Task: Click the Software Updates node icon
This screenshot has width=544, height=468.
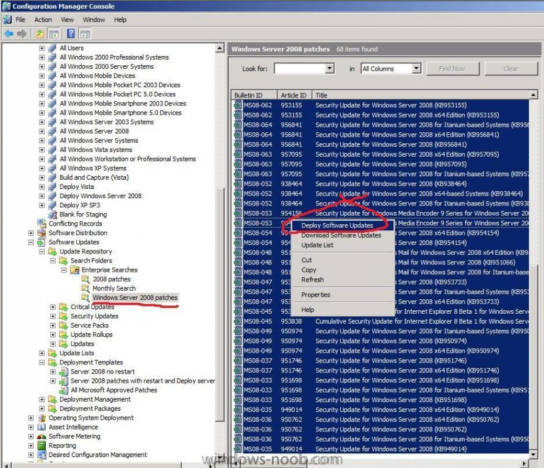Action: pyautogui.click(x=41, y=243)
